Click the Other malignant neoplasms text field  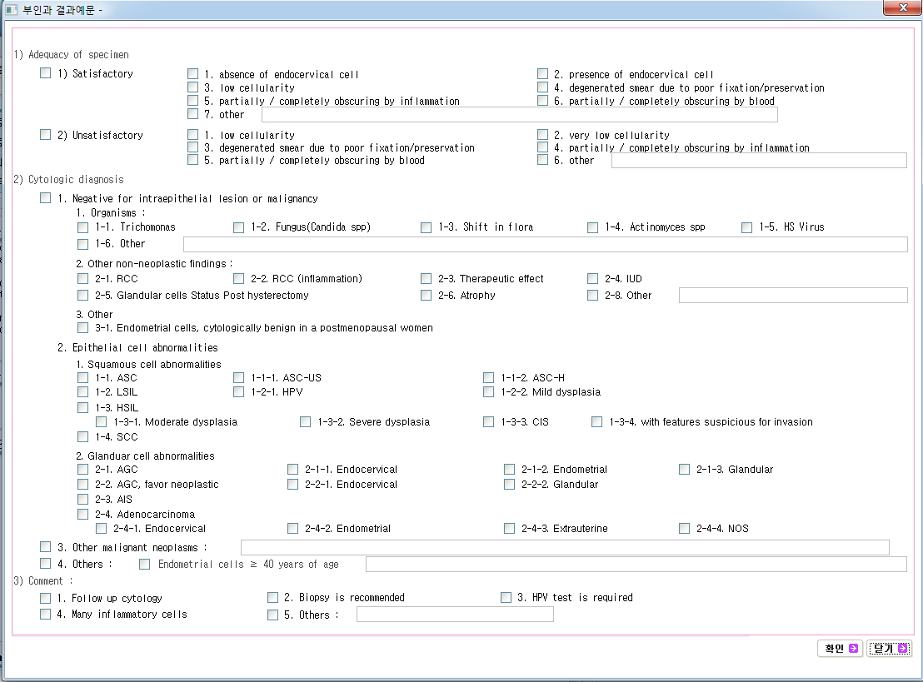[x=564, y=547]
